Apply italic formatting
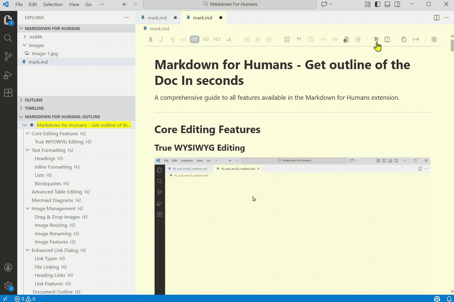 tap(162, 39)
